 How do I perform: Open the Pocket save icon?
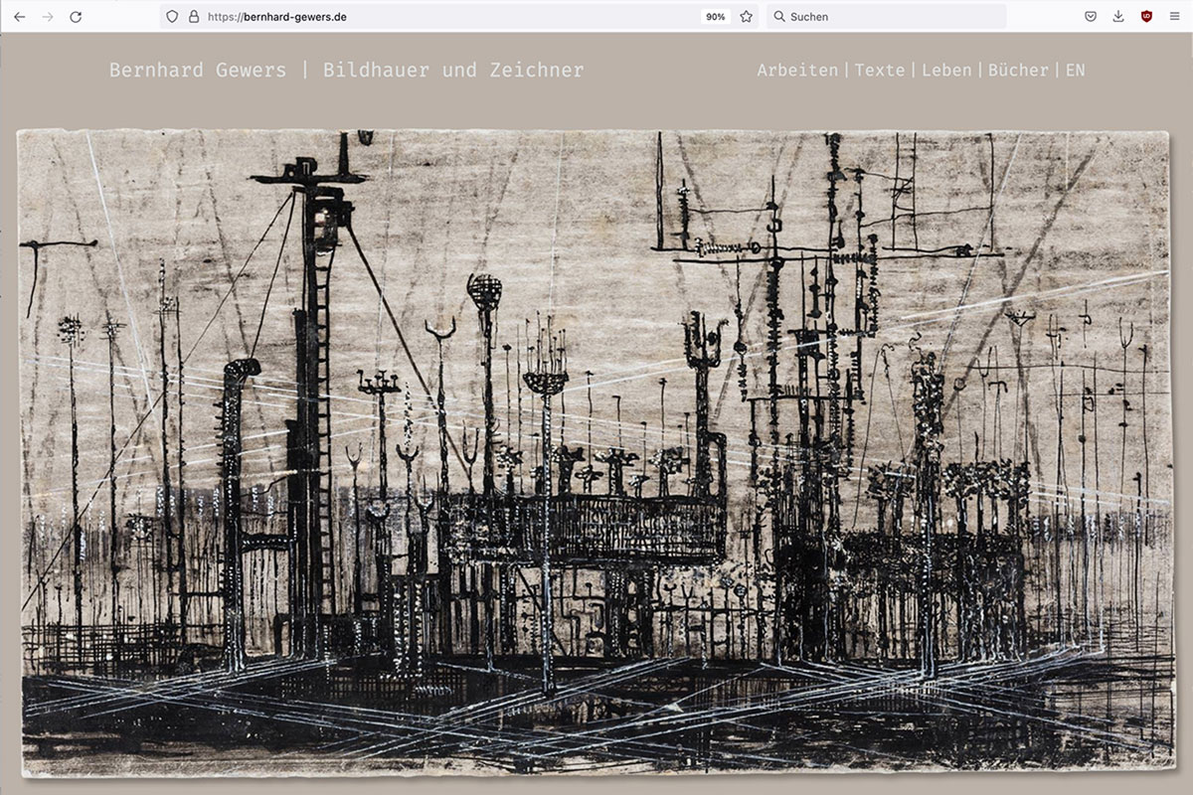1091,17
